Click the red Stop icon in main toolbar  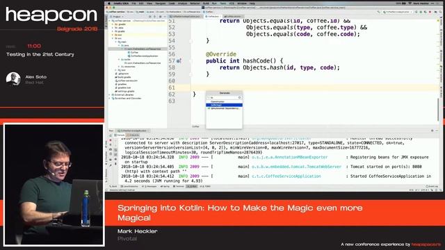tap(430, 12)
